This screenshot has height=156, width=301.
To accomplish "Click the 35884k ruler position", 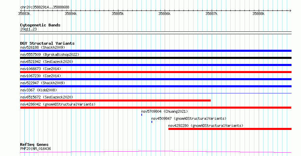I will pyautogui.click(x=71, y=14).
